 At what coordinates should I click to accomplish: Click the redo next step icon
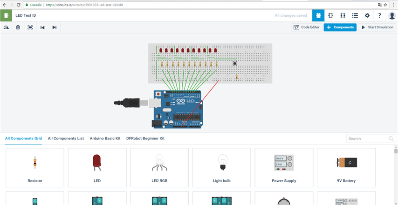pos(55,27)
